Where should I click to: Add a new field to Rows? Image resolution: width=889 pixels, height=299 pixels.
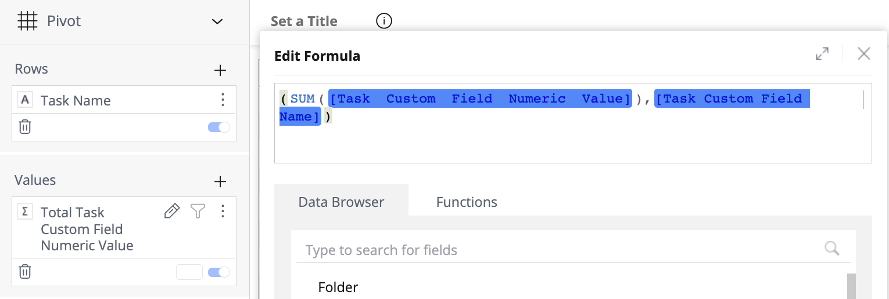tap(220, 71)
